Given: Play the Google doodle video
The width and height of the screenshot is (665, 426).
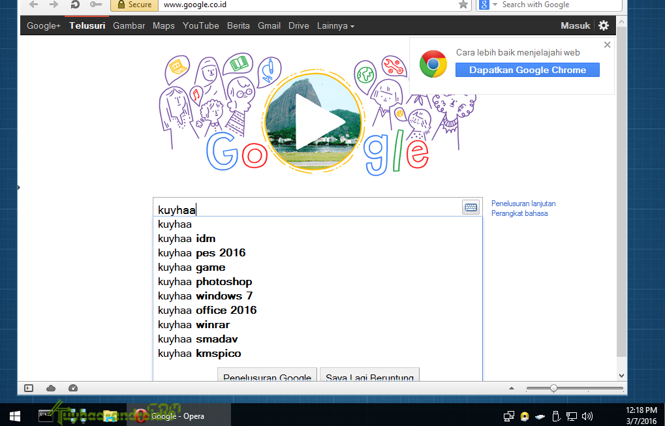Looking at the screenshot, I should (314, 121).
